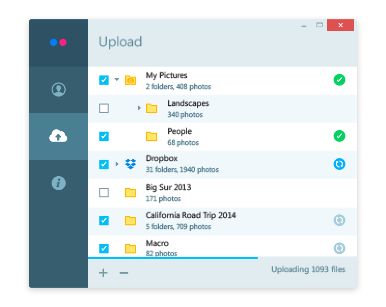The height and width of the screenshot is (307, 386).
Task: Click the Uploading 1093 files status text
Action: click(308, 270)
